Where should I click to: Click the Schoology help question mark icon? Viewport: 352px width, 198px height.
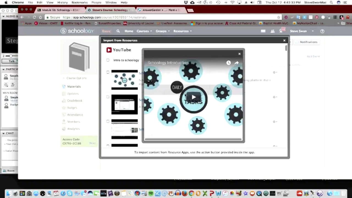click(x=322, y=31)
